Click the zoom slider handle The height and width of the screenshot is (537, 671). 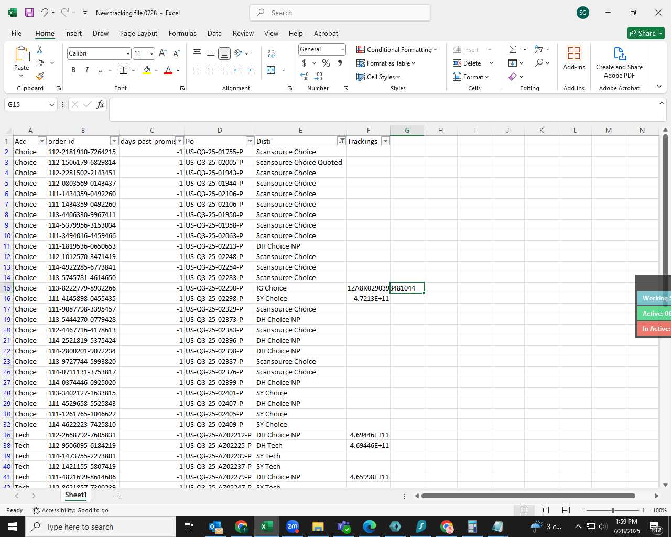(x=612, y=510)
